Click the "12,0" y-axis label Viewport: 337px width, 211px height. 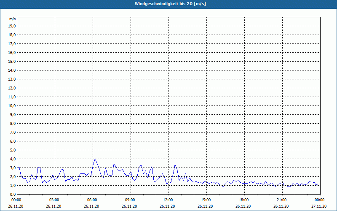point(12,88)
